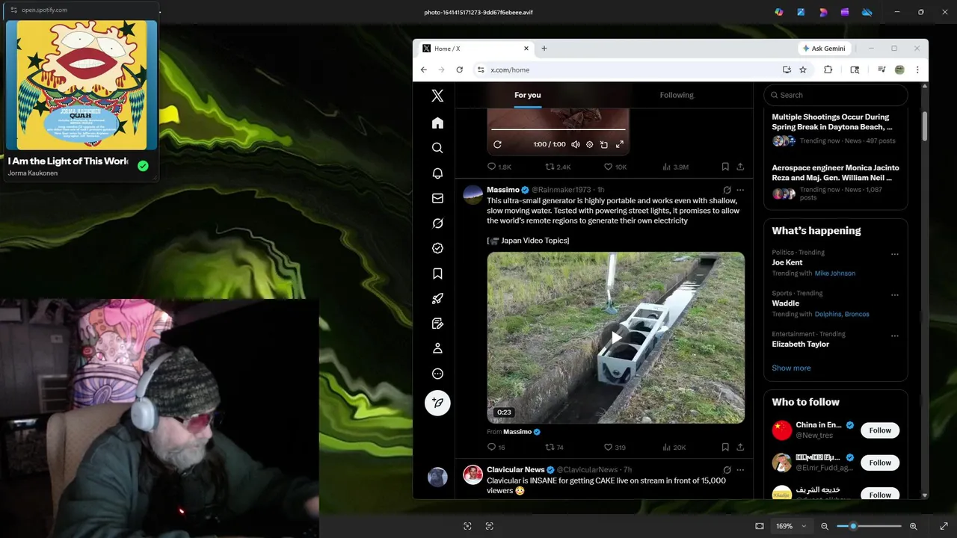The width and height of the screenshot is (957, 538).
Task: Click the green saved checkmark on Spotify track
Action: 143,166
